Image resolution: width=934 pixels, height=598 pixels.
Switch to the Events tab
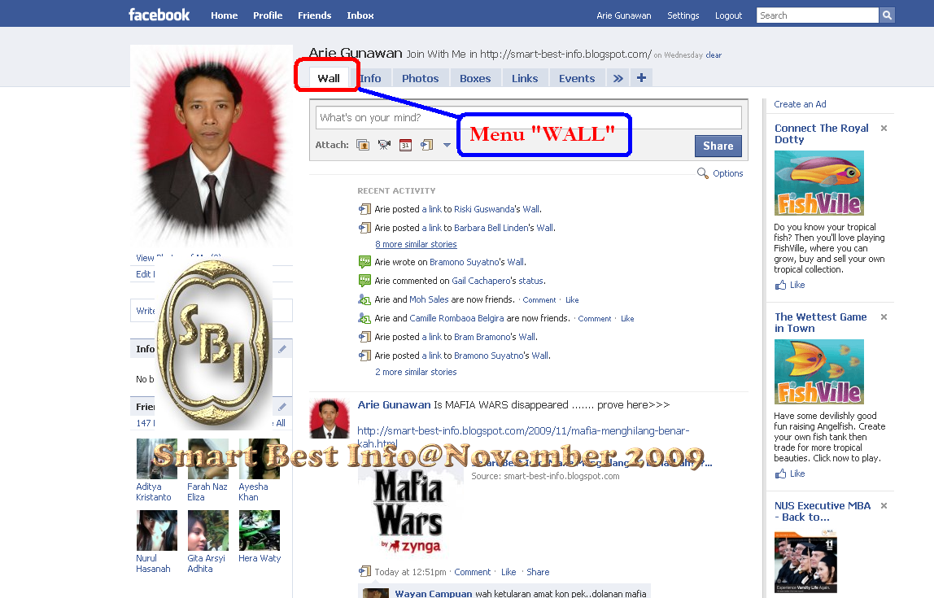point(577,78)
